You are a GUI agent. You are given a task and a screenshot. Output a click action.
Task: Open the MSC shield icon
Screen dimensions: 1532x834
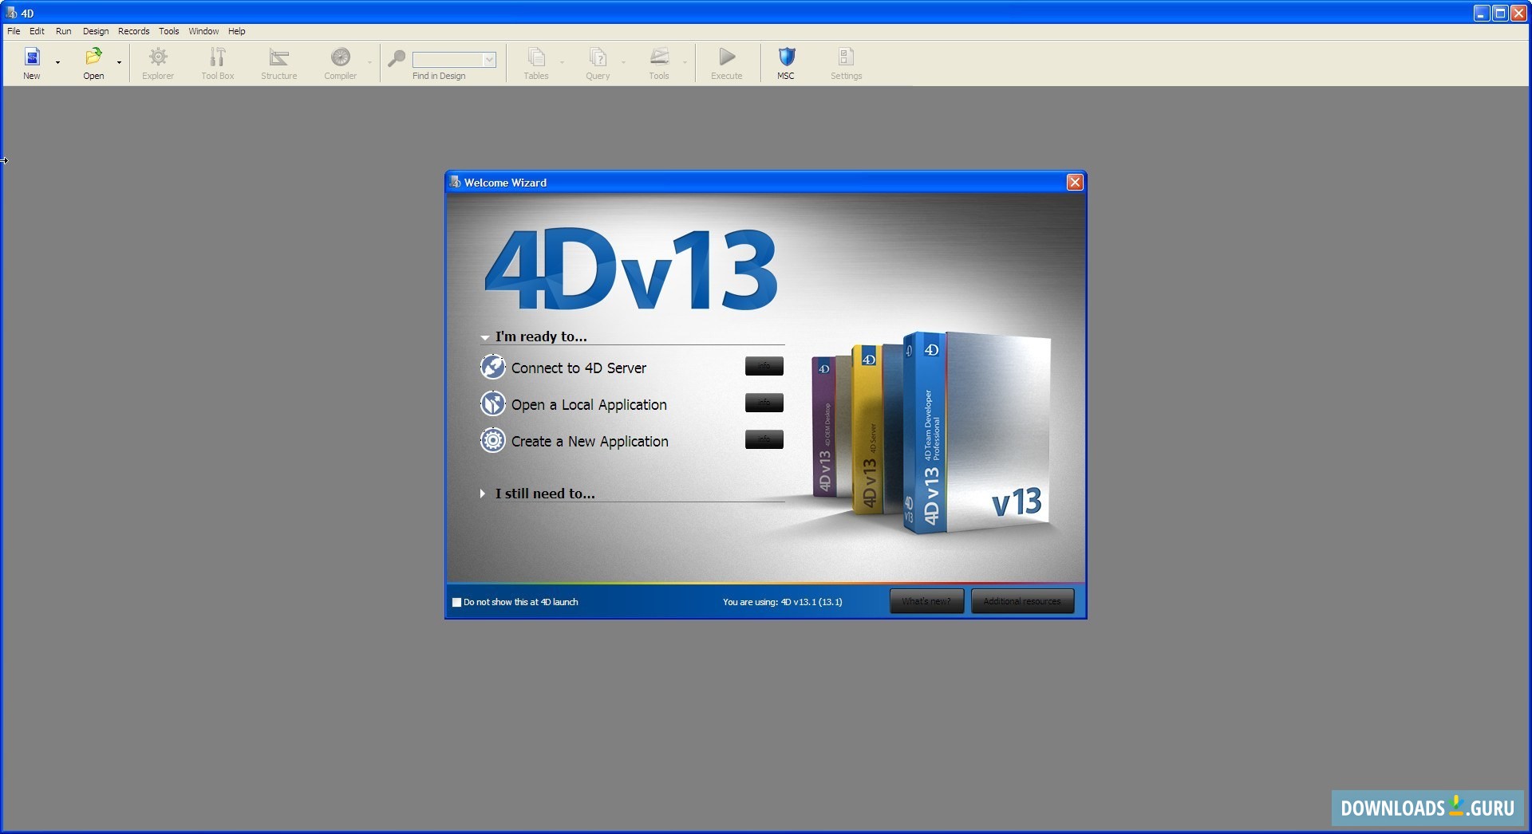[786, 57]
